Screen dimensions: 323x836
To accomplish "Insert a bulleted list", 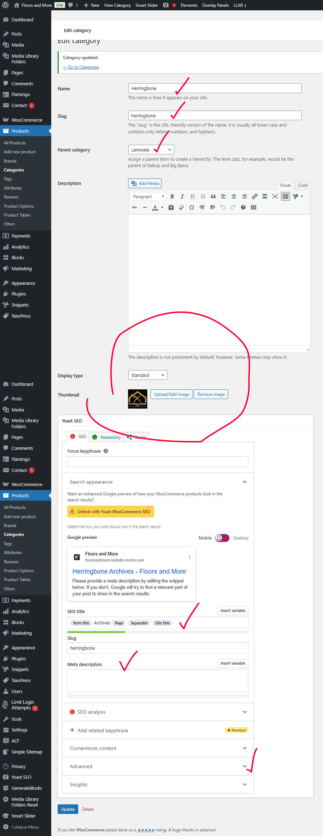I will point(192,196).
